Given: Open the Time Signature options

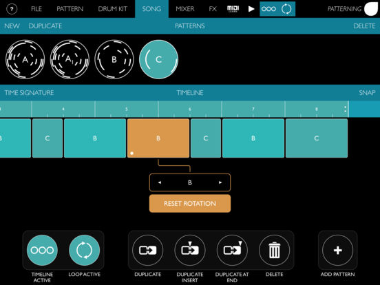Looking at the screenshot, I should pyautogui.click(x=30, y=92).
